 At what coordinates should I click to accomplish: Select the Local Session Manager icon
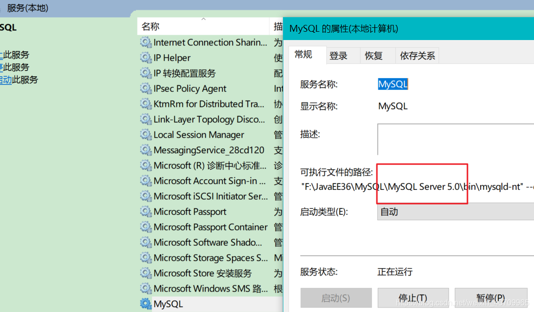coord(145,134)
